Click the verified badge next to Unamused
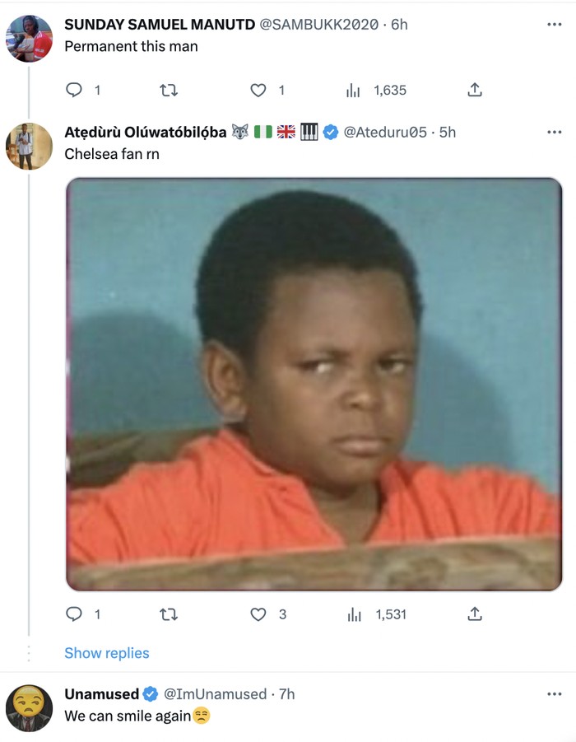Screen dimensions: 576x742 (x=151, y=694)
